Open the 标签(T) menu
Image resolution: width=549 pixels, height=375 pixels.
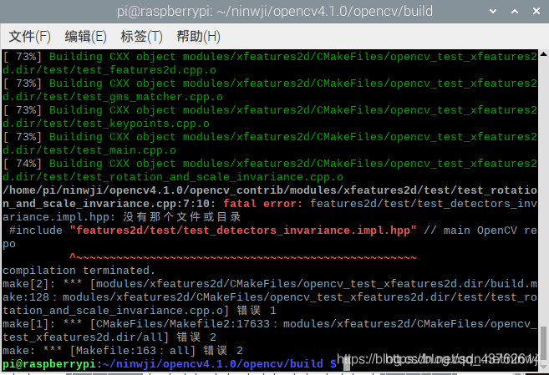click(142, 37)
